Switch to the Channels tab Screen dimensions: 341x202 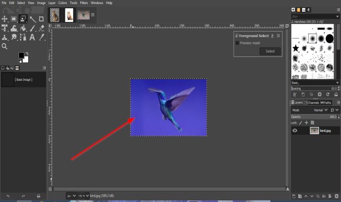click(x=311, y=103)
